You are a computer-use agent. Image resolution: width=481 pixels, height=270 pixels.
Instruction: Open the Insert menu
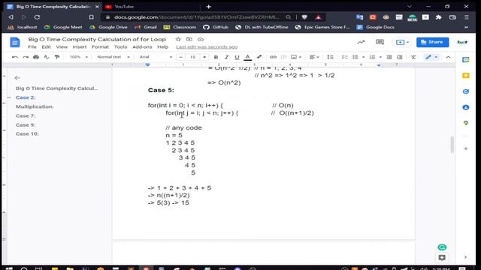(80, 46)
